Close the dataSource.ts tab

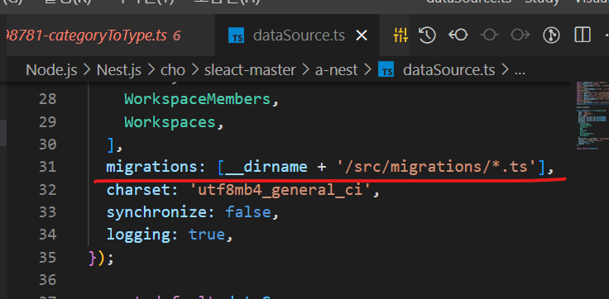[x=362, y=36]
